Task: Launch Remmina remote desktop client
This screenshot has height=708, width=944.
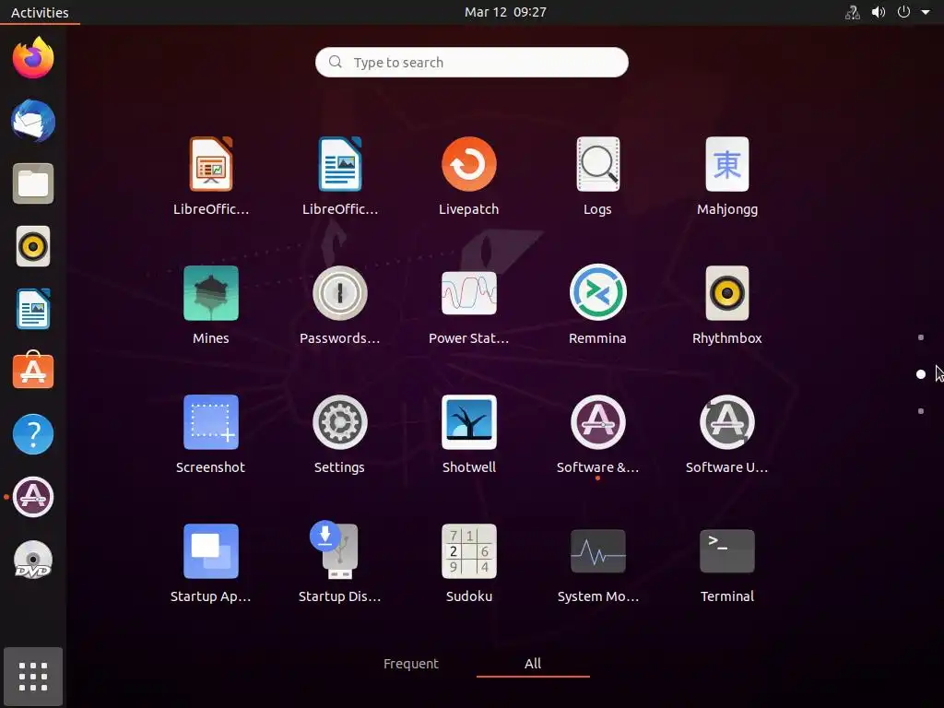Action: 597,304
